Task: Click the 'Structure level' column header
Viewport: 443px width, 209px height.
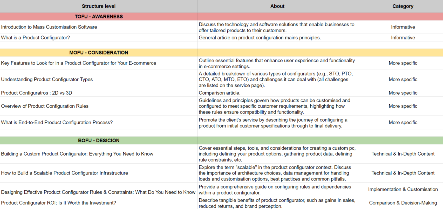Action: (x=99, y=6)
